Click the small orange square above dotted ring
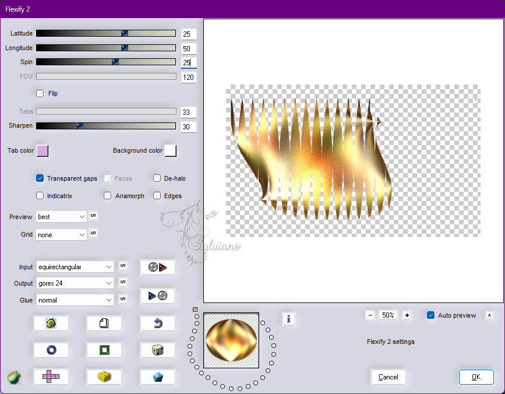The height and width of the screenshot is (394, 505). coord(195,309)
